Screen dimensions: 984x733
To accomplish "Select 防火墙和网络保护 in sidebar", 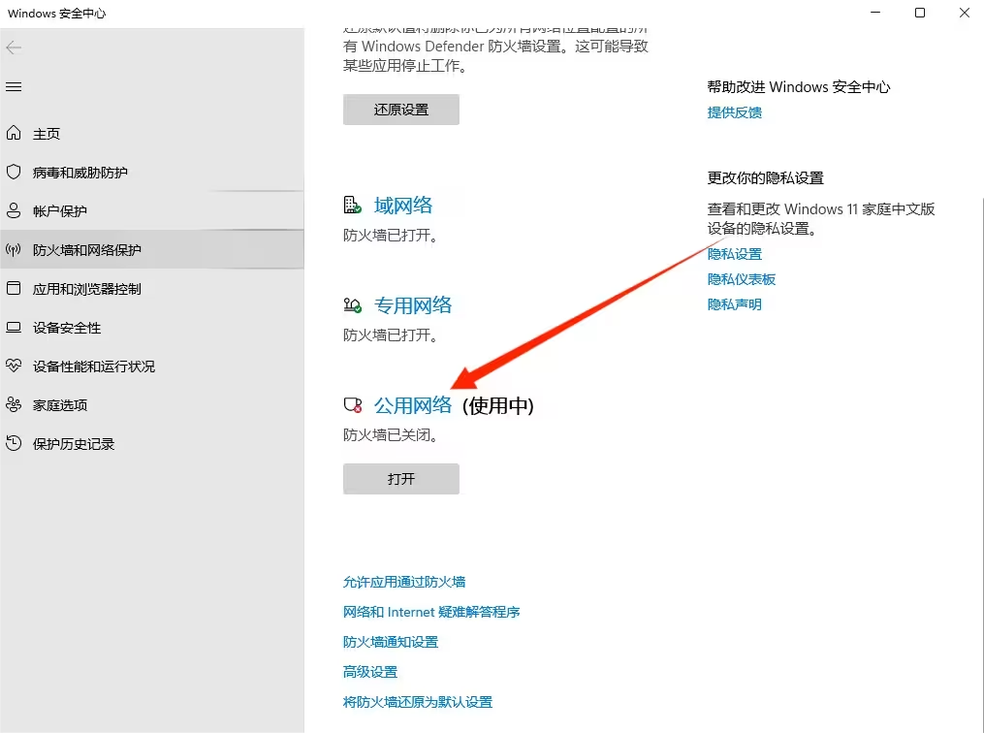I will (152, 250).
